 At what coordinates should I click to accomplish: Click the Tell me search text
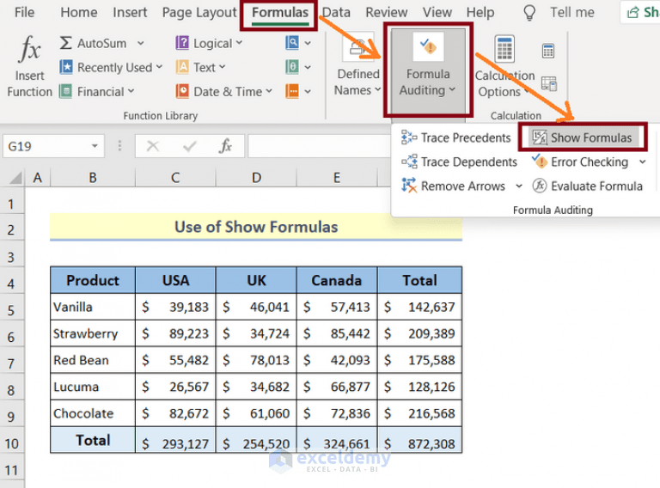click(x=572, y=12)
